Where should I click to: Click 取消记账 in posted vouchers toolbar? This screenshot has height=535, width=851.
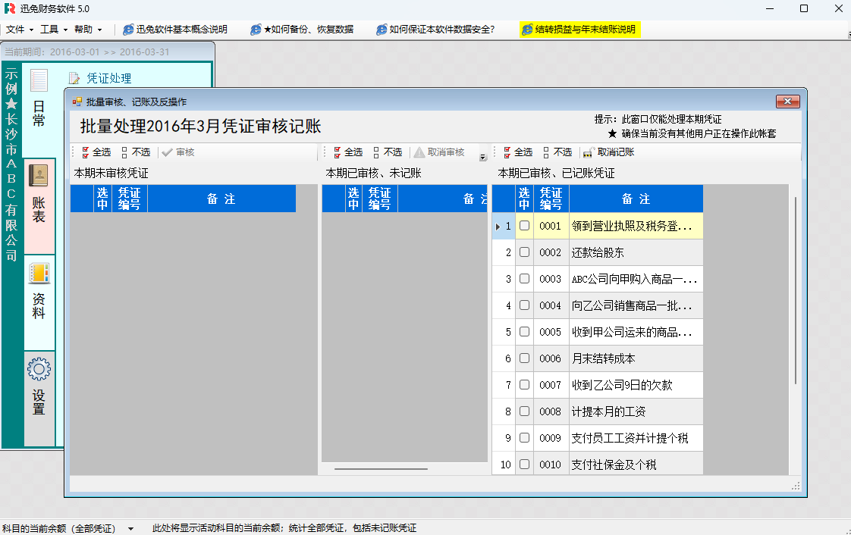(609, 152)
